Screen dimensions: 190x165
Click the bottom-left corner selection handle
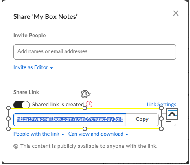click(9, 129)
